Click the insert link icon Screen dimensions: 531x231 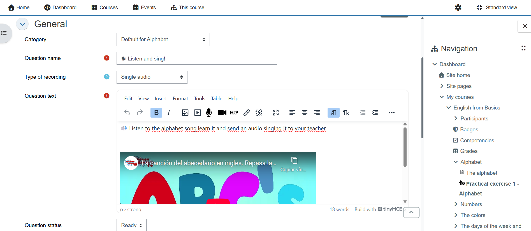pyautogui.click(x=247, y=113)
